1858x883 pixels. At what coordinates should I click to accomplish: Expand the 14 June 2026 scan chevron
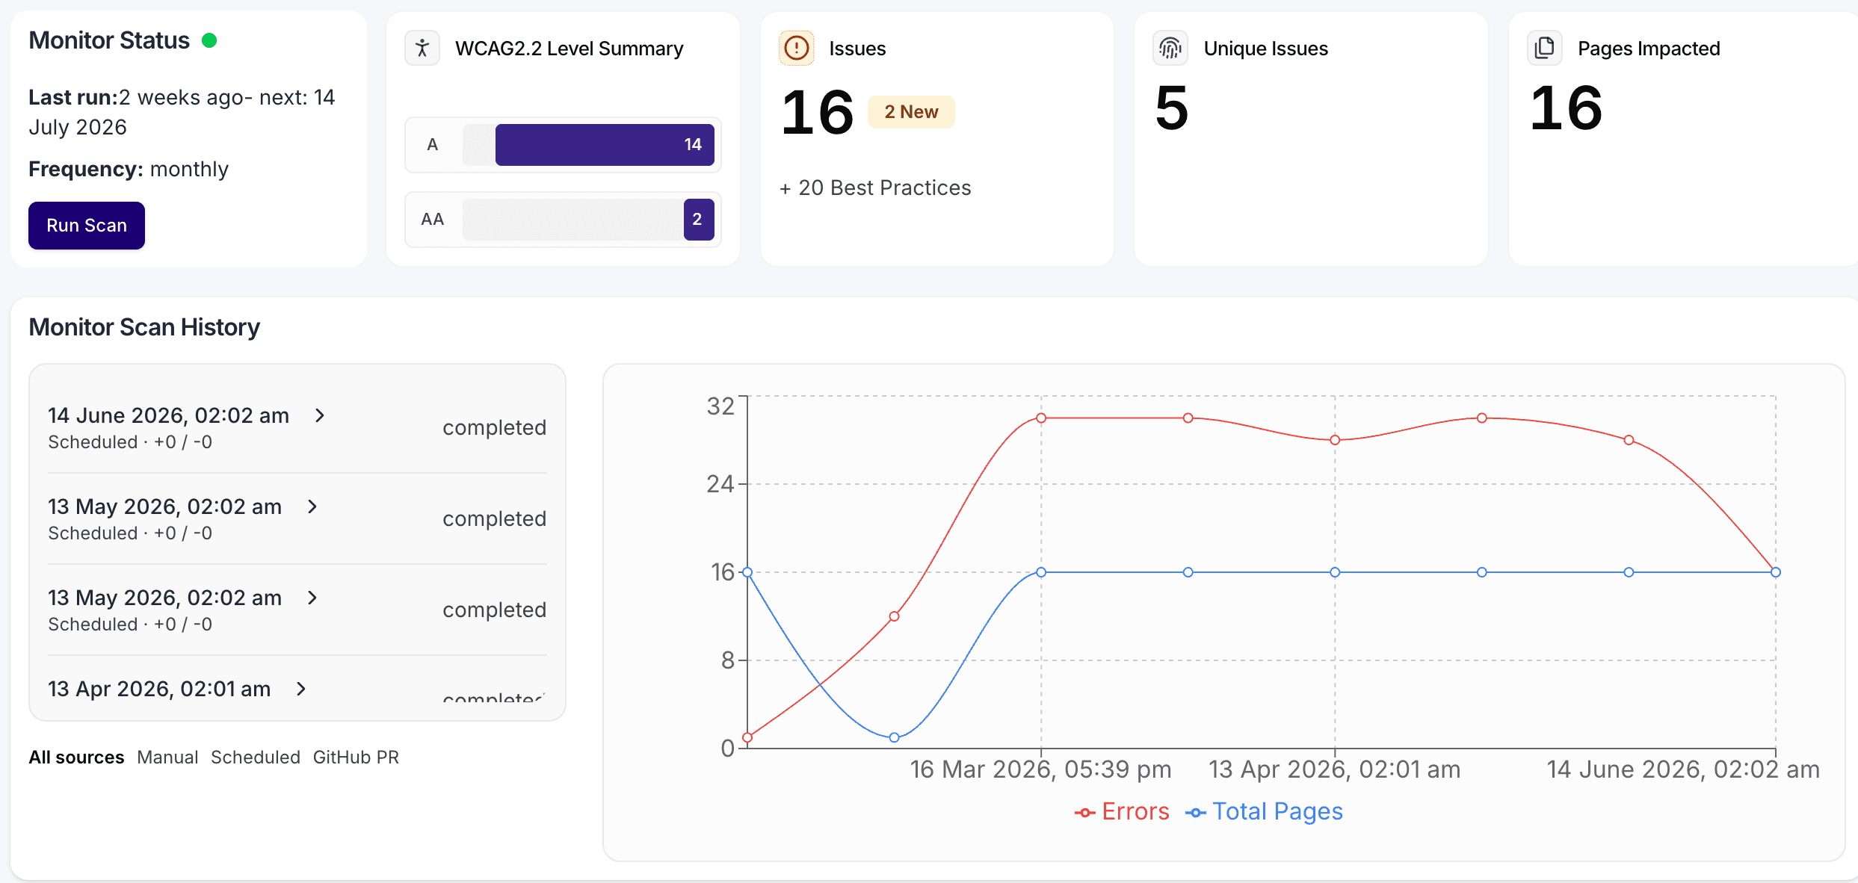[x=320, y=415]
